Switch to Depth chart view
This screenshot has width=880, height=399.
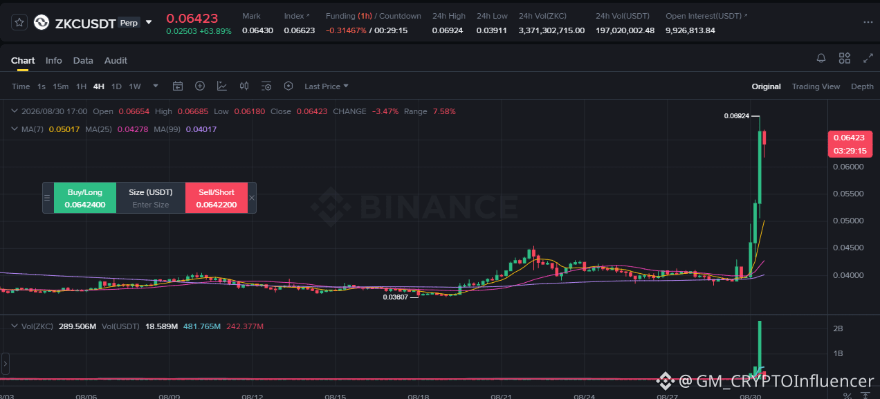point(862,86)
